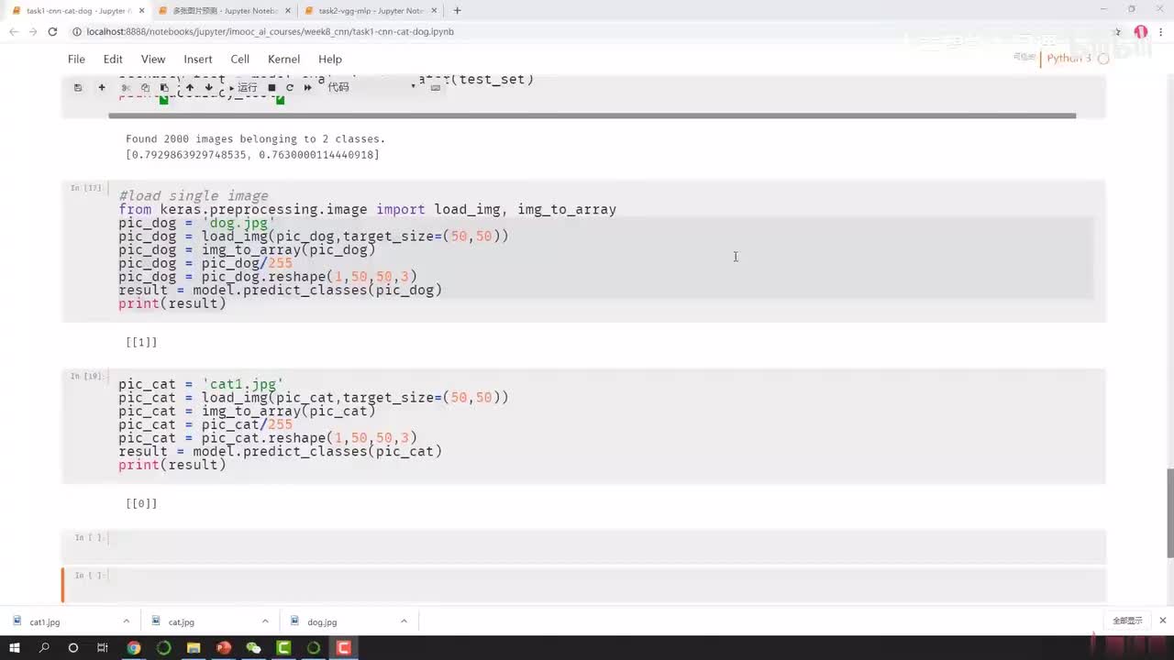This screenshot has height=660, width=1174.
Task: Click the [[1]] output result
Action: [141, 342]
